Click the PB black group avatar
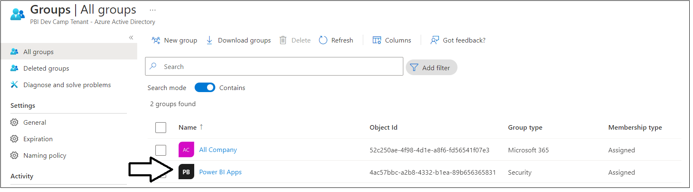The image size is (693, 192). [186, 172]
